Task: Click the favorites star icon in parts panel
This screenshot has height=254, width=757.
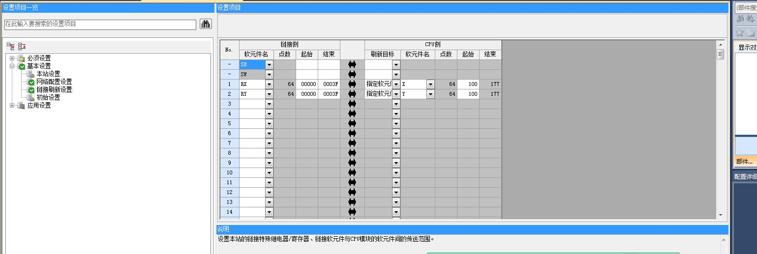Action: tap(739, 33)
